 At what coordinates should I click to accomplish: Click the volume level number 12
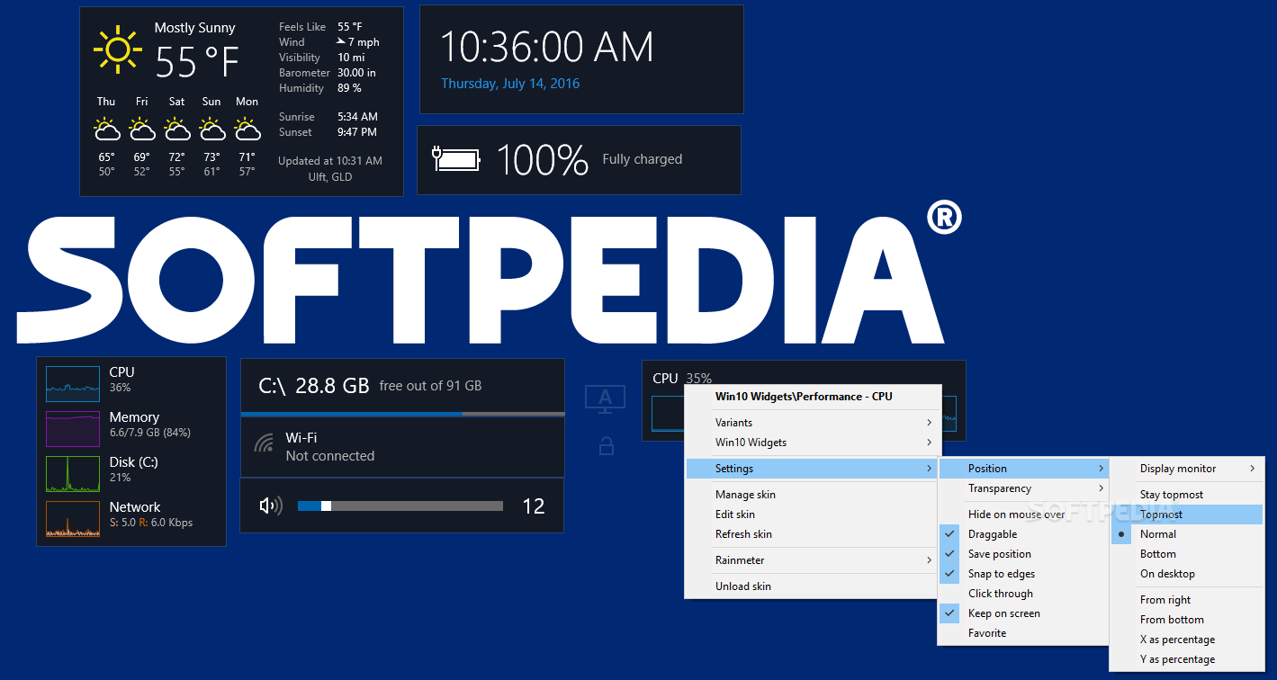[x=534, y=506]
